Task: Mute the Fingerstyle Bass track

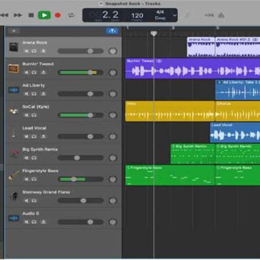Action: 27,179
